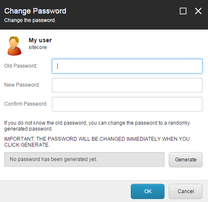
Task: Close the Change Password dialog
Action: click(198, 11)
